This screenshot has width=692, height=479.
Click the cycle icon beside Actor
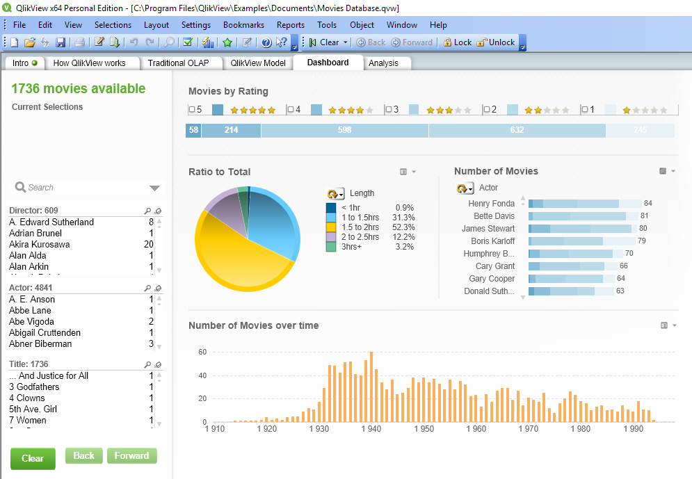pyautogui.click(x=465, y=188)
